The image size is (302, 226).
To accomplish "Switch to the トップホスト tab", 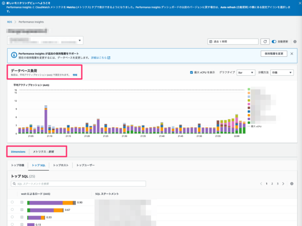I will coord(61,165).
